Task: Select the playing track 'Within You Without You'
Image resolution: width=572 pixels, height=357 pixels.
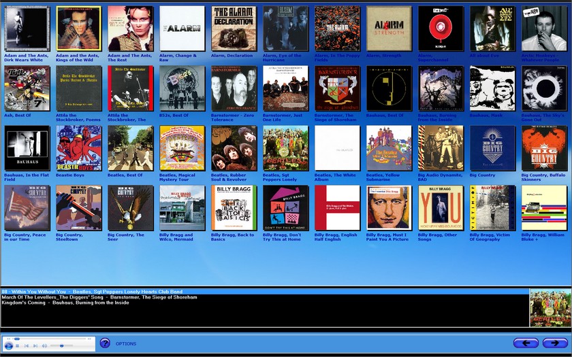Action: click(x=264, y=292)
